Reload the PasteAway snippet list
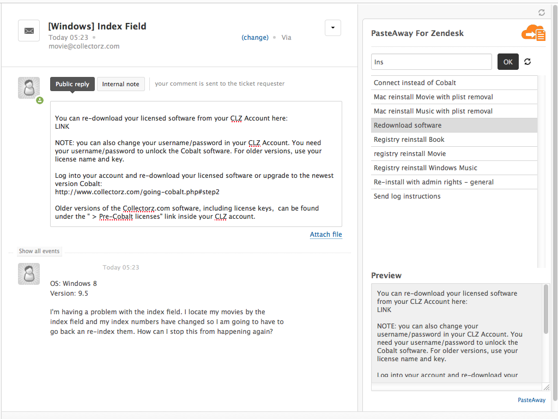The width and height of the screenshot is (558, 419). (x=527, y=62)
